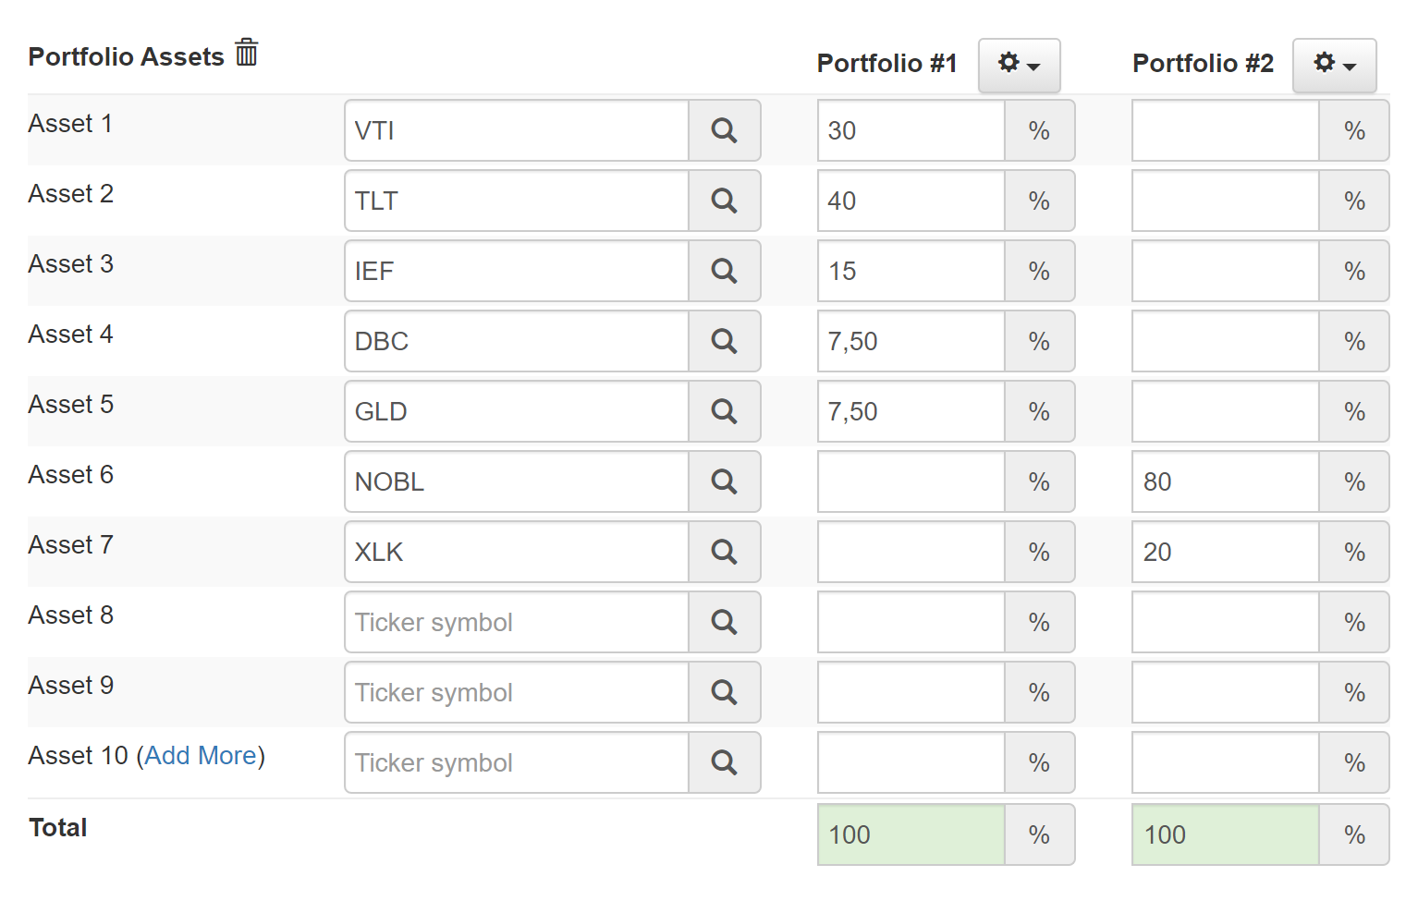Open ticker lookup for XLK
The width and height of the screenshot is (1418, 913).
[x=725, y=552]
